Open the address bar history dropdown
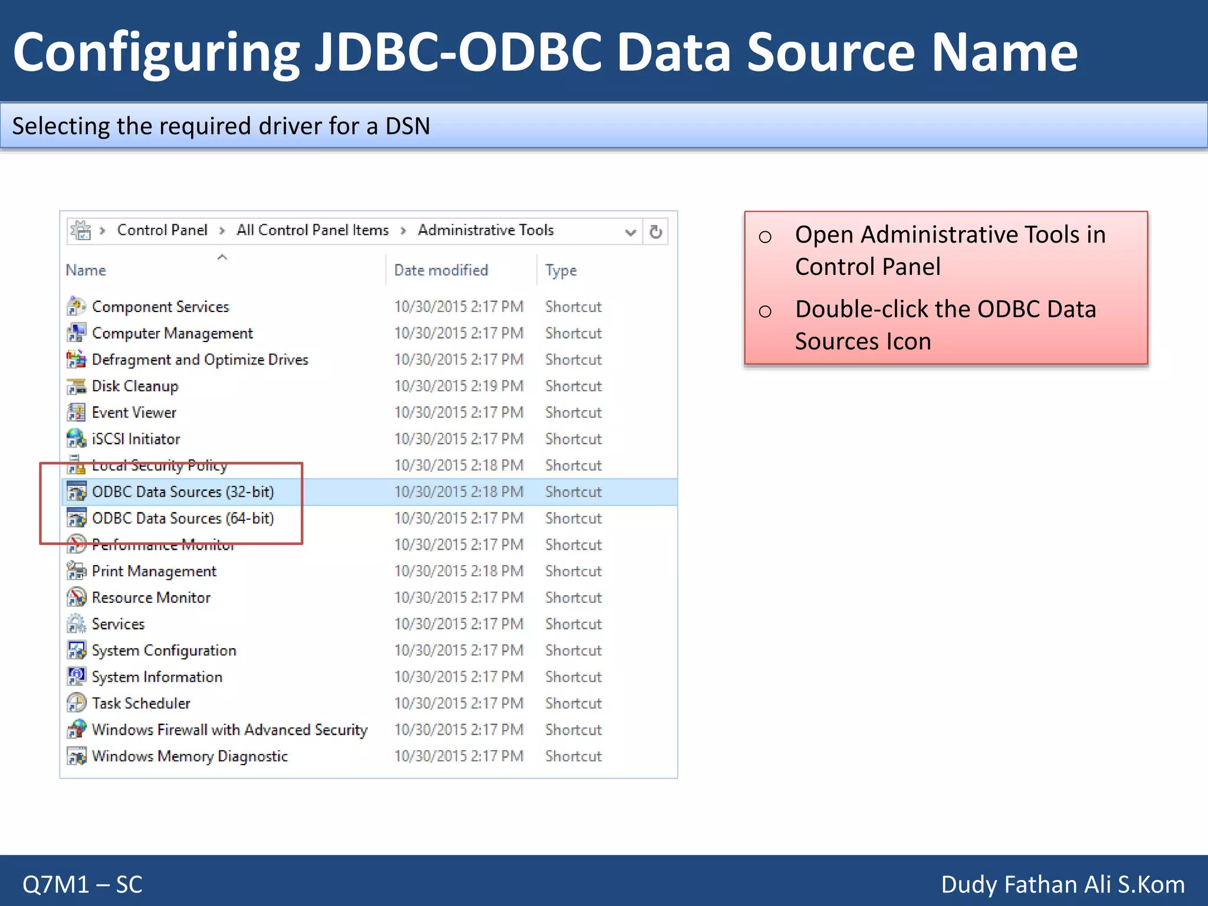Screen dimensions: 1208x906 point(630,232)
